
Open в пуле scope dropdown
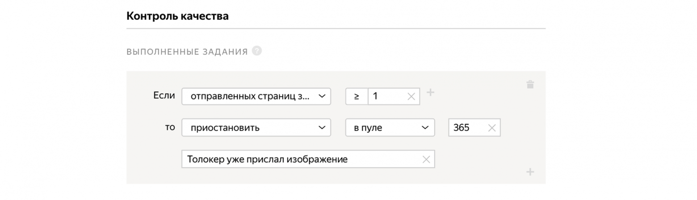coord(390,128)
